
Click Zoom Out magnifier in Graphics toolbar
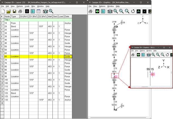tap(127, 11)
